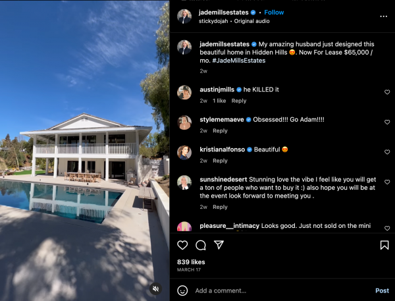The image size is (395, 301).
Task: Open comment bubble icon below comments
Action: click(x=201, y=245)
